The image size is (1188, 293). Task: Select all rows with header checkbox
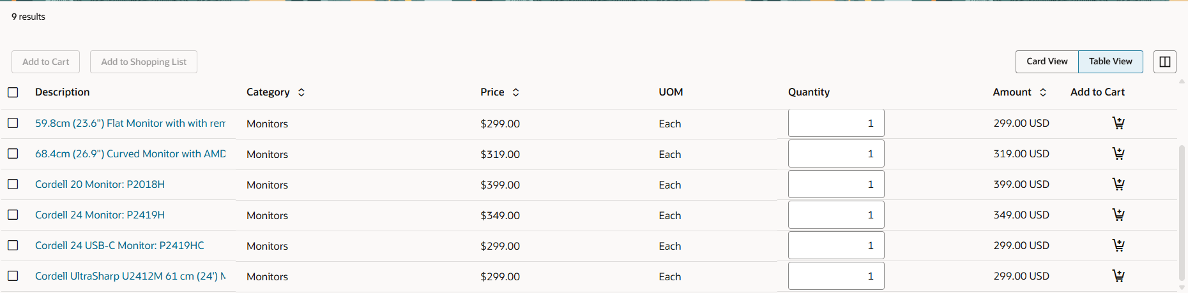[x=13, y=92]
